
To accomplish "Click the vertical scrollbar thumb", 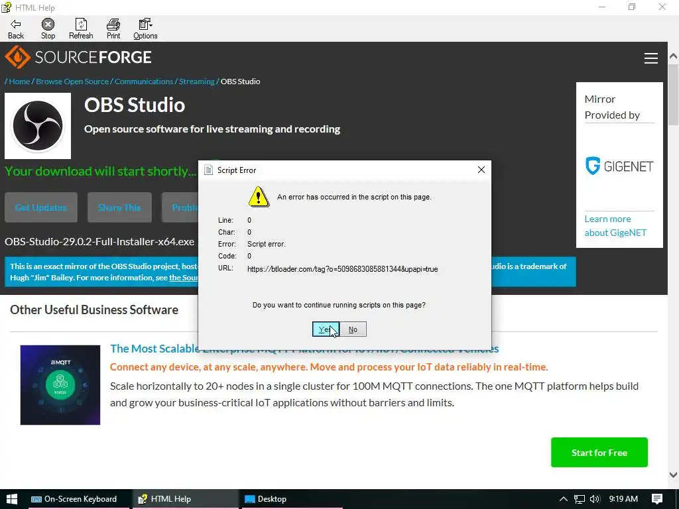I will point(673,94).
